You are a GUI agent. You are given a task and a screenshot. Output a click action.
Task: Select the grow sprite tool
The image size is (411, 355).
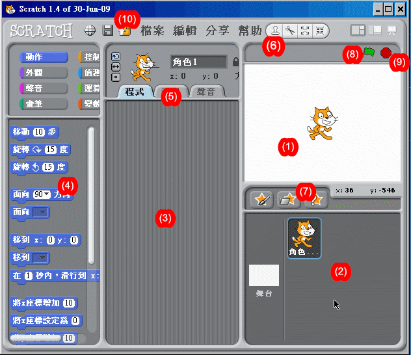coord(305,31)
